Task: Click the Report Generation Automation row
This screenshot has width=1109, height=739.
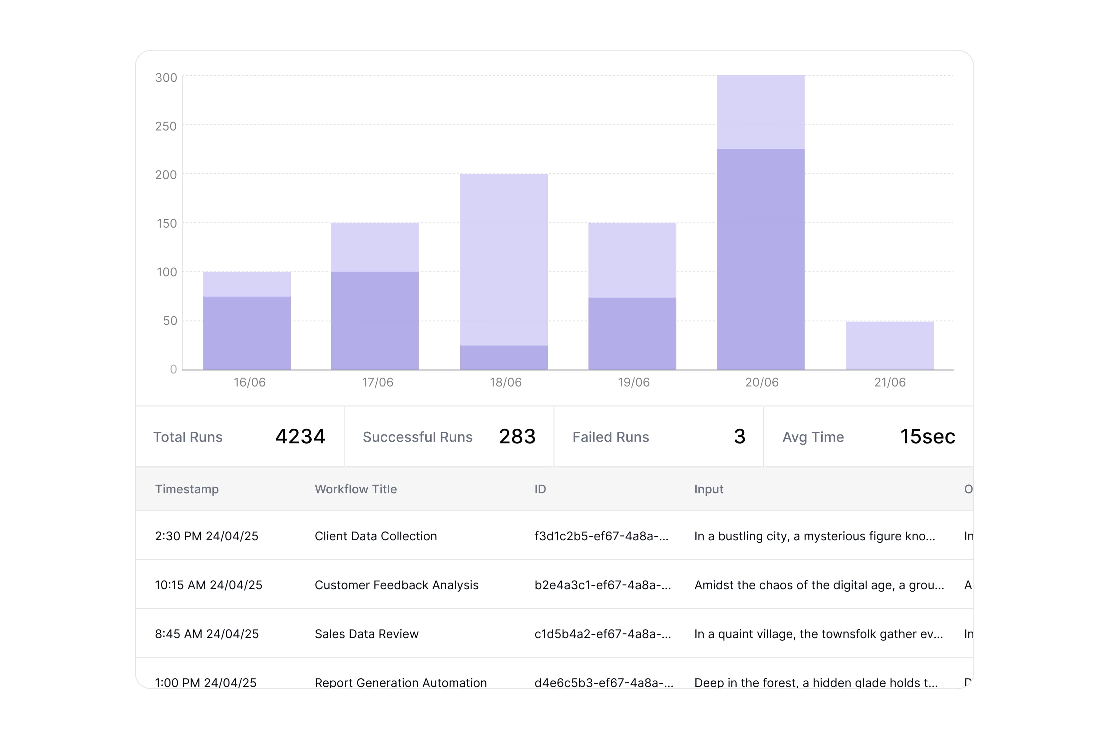Action: point(401,682)
